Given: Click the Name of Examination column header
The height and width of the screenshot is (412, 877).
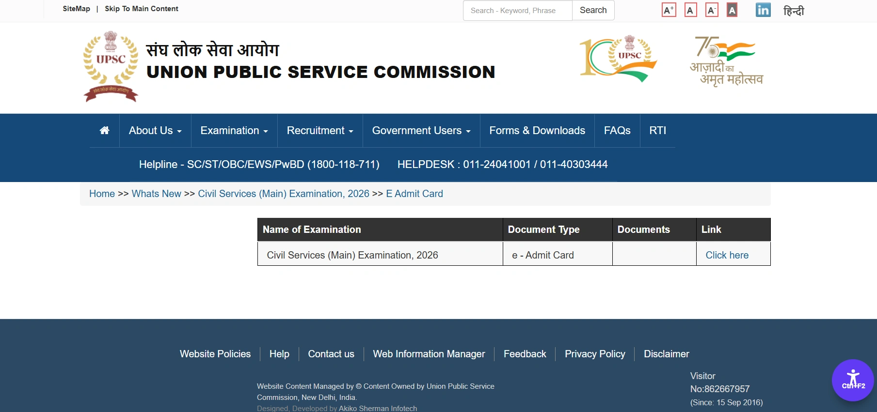Looking at the screenshot, I should coord(380,229).
